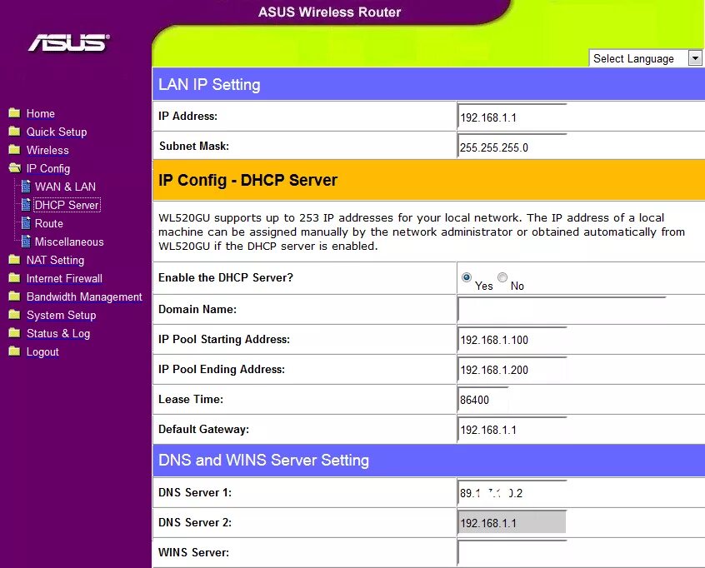Click the DHCP Server page icon
Viewport: 705px width, 568px height.
[x=26, y=204]
